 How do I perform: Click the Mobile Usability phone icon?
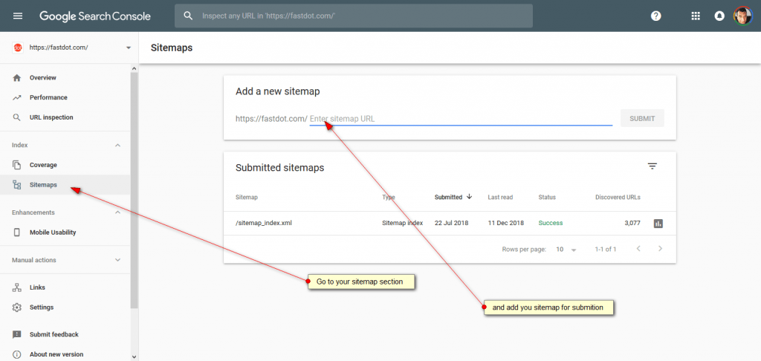(x=17, y=232)
